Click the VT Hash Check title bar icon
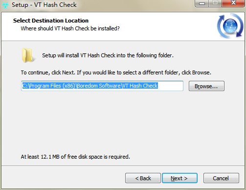The width and height of the screenshot is (246, 190). [5, 5]
